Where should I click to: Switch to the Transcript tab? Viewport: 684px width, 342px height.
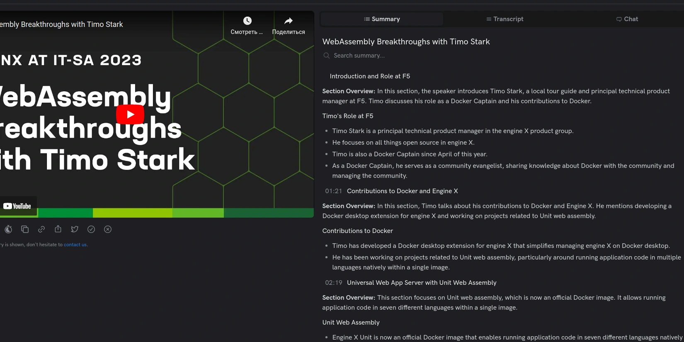[505, 19]
